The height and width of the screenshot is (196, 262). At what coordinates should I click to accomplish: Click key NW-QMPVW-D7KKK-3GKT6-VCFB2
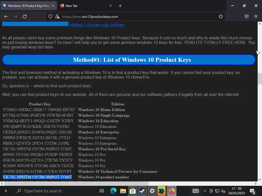tap(36, 127)
